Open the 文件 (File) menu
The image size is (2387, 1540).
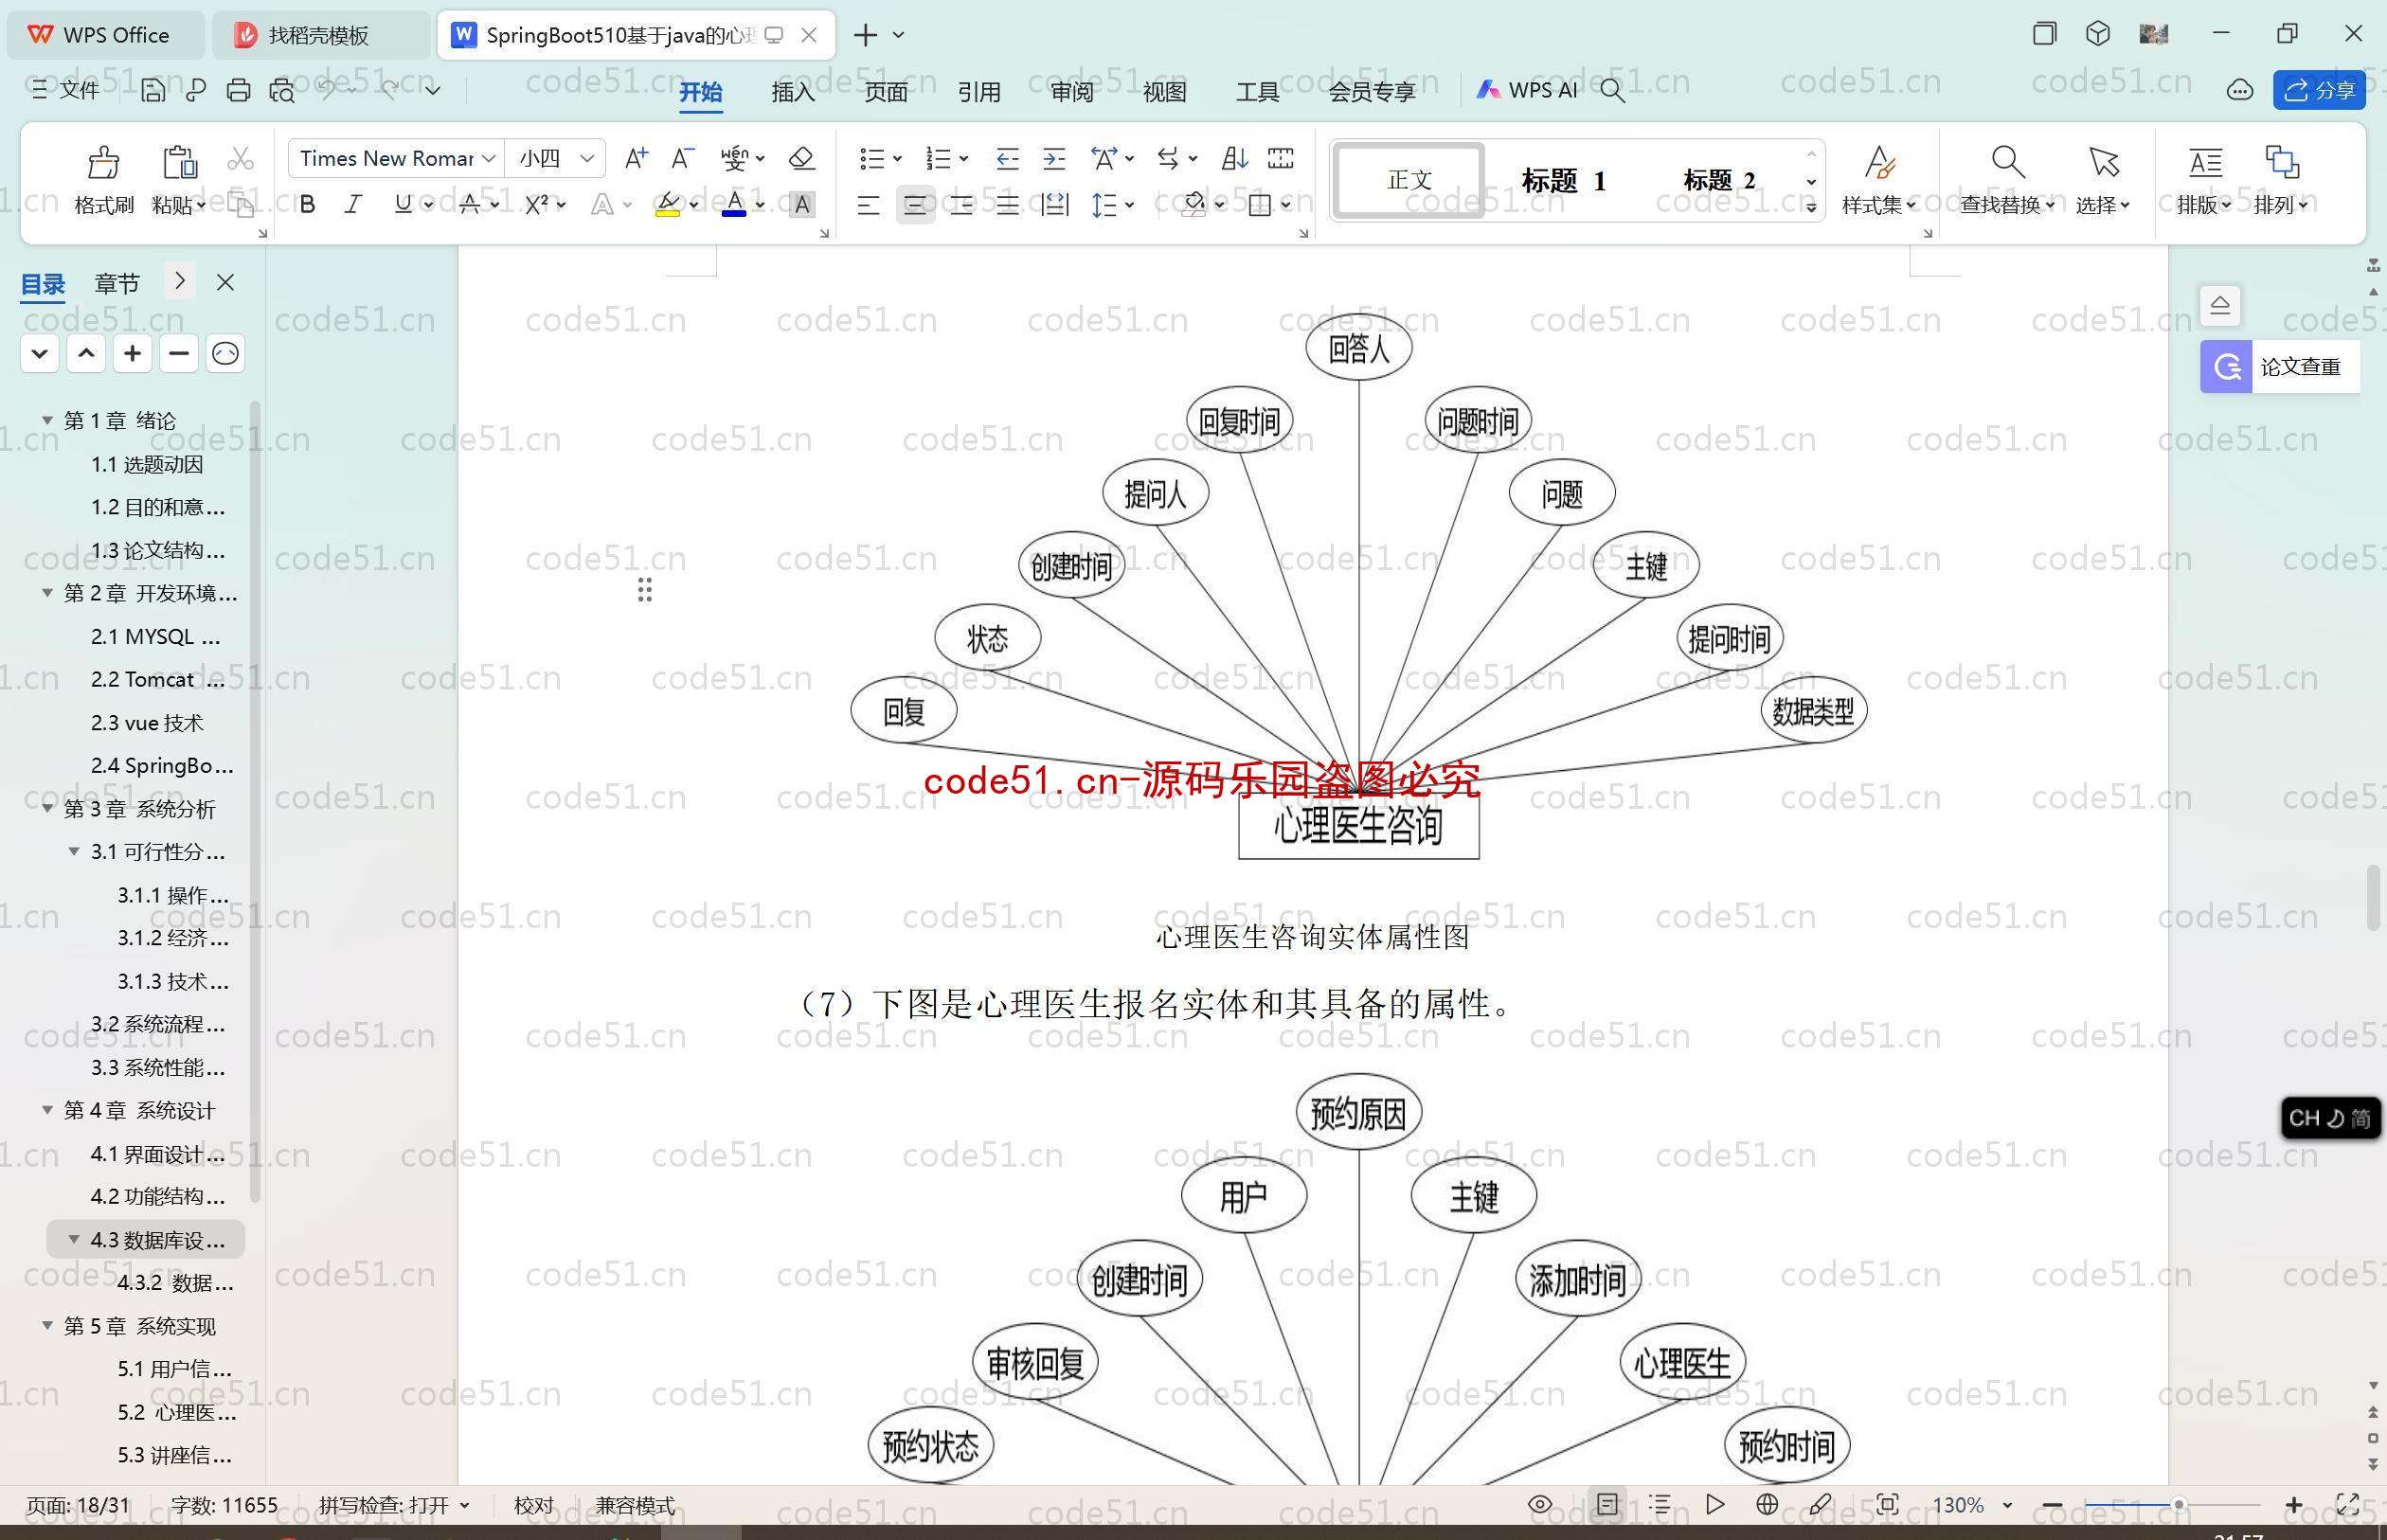66,91
